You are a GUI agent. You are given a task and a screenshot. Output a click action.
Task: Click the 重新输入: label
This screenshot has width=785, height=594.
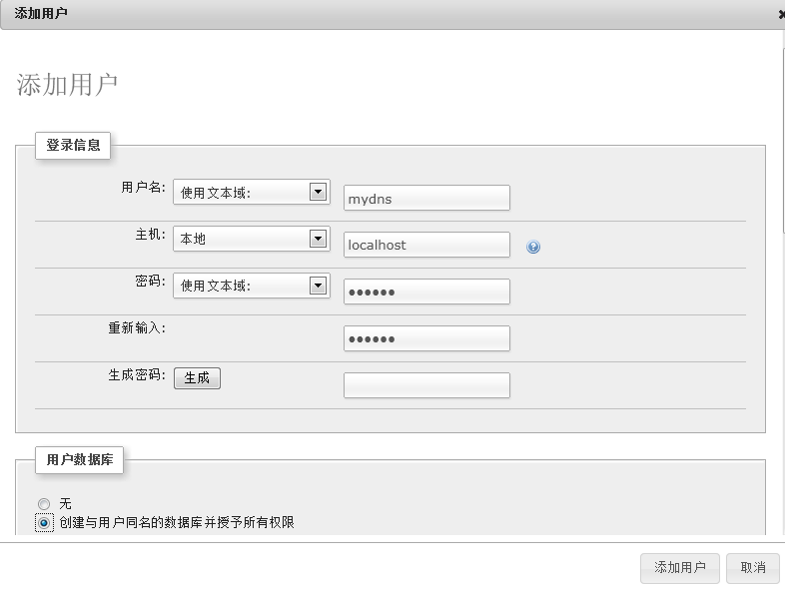point(137,327)
